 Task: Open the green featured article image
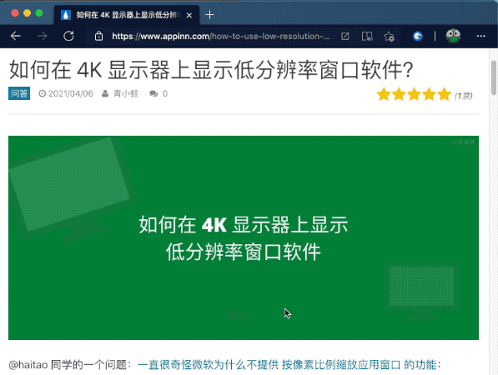[x=244, y=237]
